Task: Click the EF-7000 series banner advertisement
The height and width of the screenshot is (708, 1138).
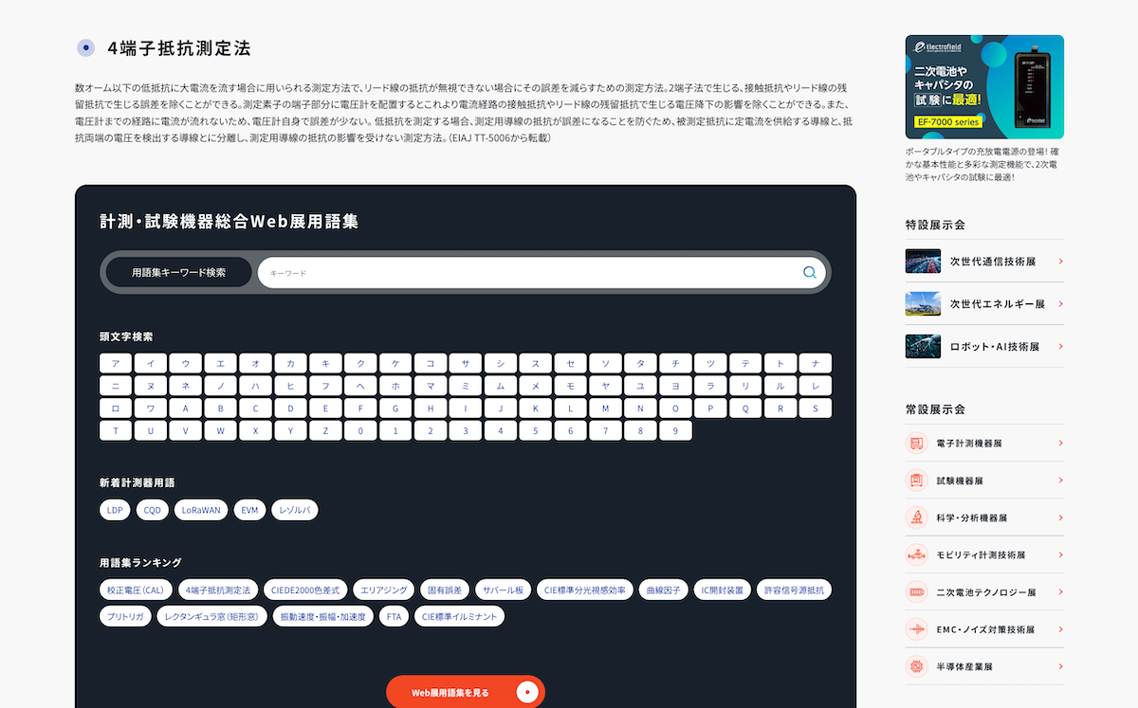Action: point(984,87)
